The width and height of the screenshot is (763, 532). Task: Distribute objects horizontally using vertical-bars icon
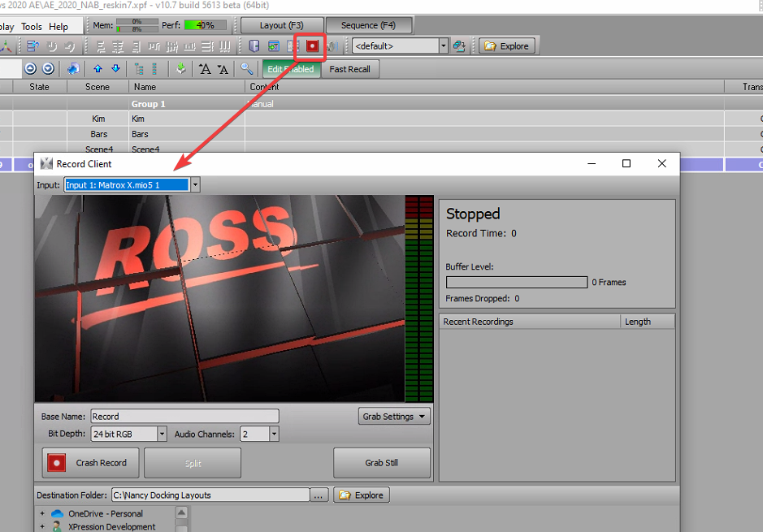click(x=225, y=46)
